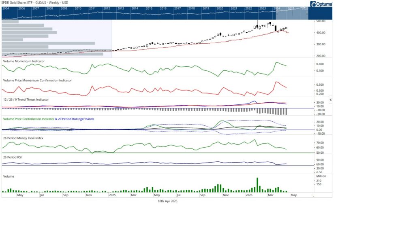This screenshot has height=233, width=415.
Task: Select the 26 Period Money Flow Index label
Action: point(23,138)
